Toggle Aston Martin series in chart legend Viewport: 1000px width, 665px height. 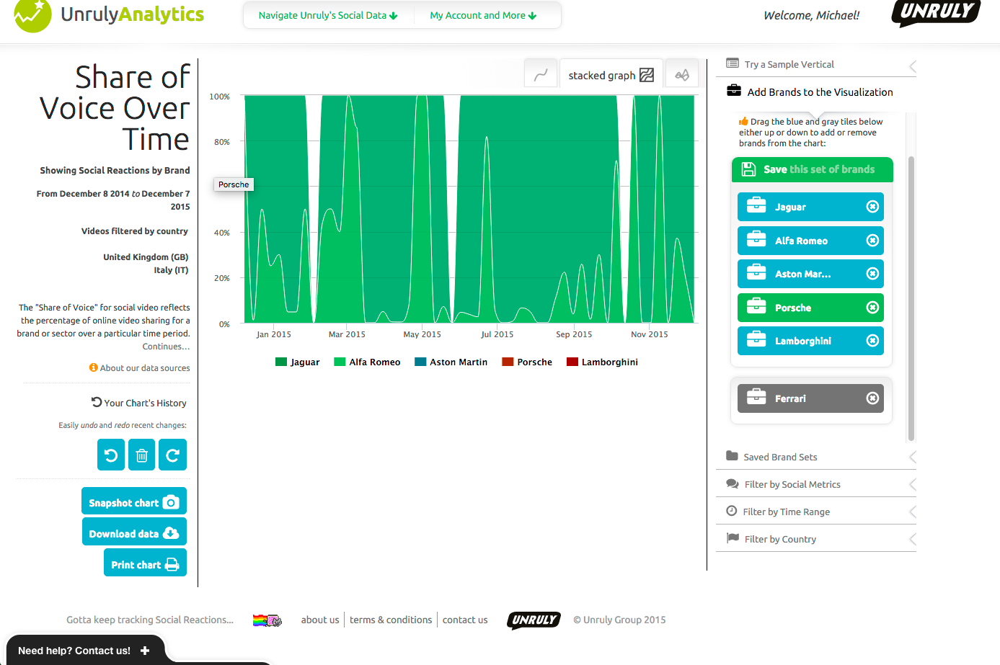451,362
